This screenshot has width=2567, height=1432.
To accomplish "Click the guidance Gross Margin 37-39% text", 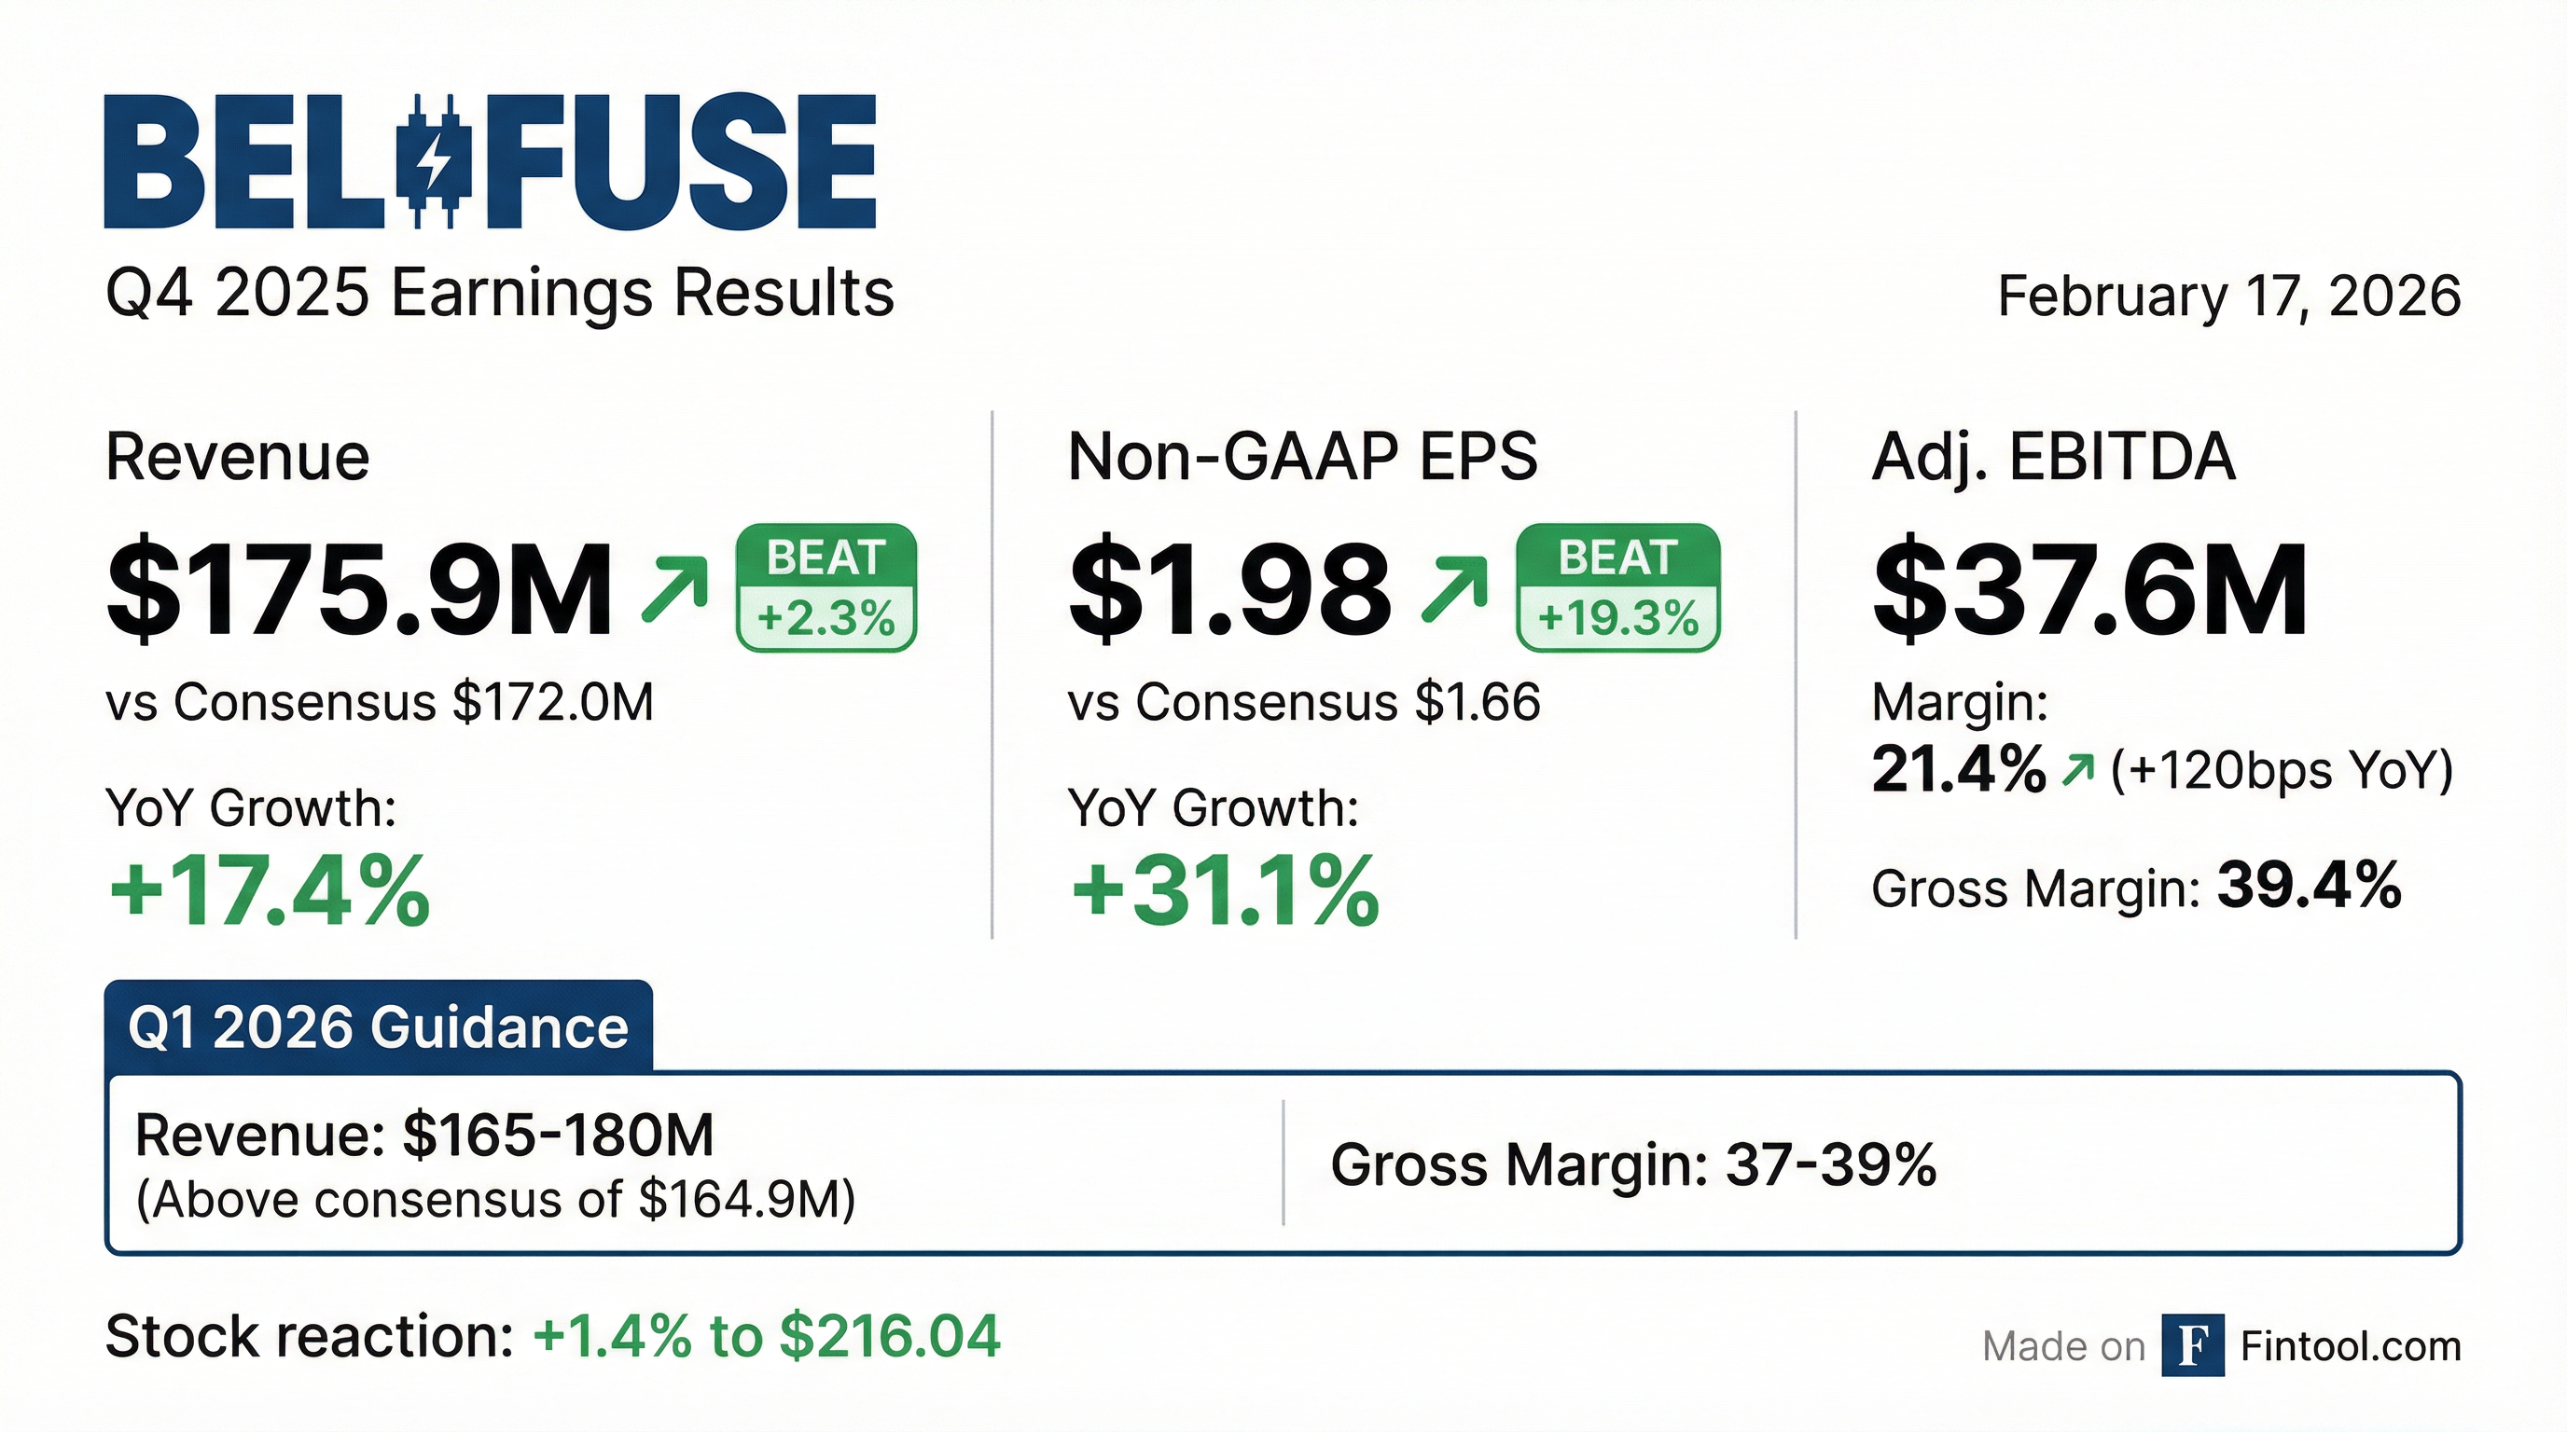I will pos(1633,1164).
